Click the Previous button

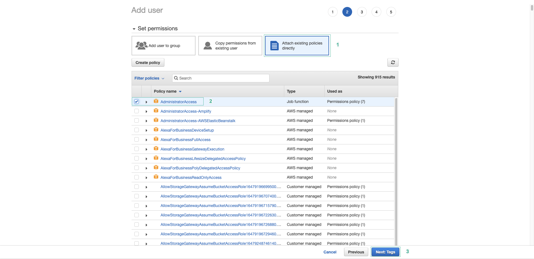pyautogui.click(x=356, y=252)
